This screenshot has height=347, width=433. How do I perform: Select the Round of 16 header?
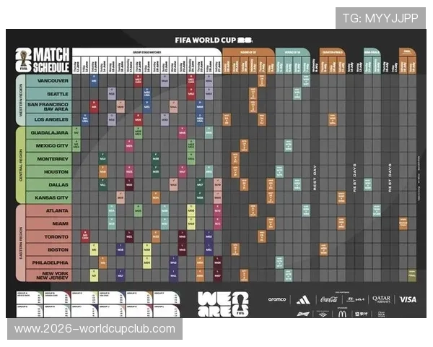pos(293,52)
